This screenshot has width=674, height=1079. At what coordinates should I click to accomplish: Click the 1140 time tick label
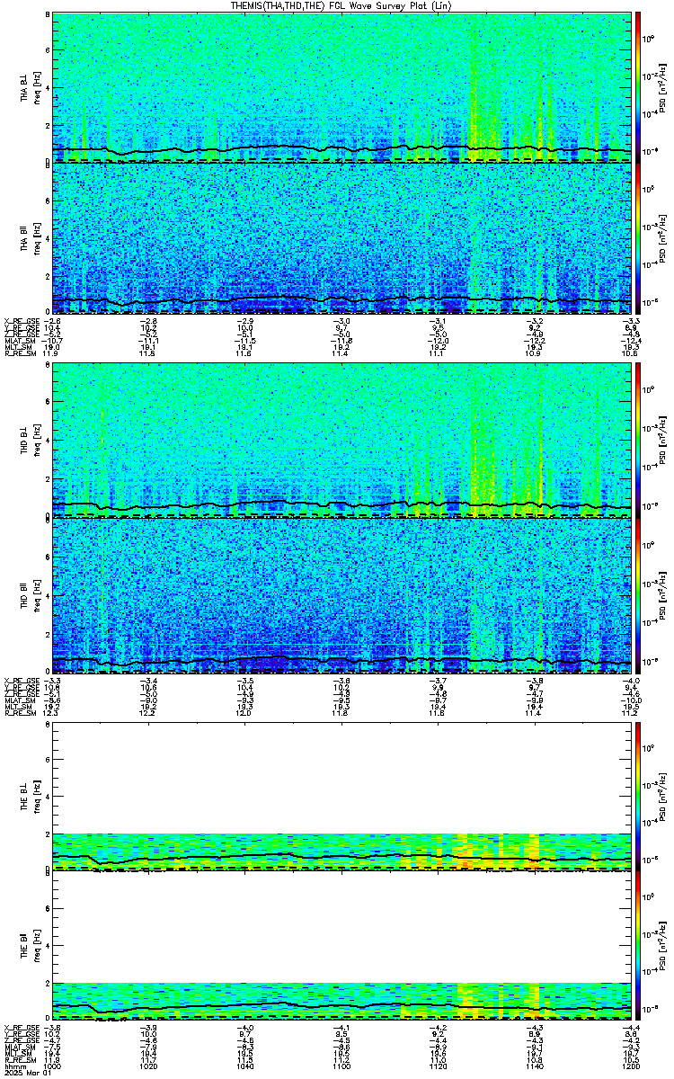click(x=535, y=1066)
